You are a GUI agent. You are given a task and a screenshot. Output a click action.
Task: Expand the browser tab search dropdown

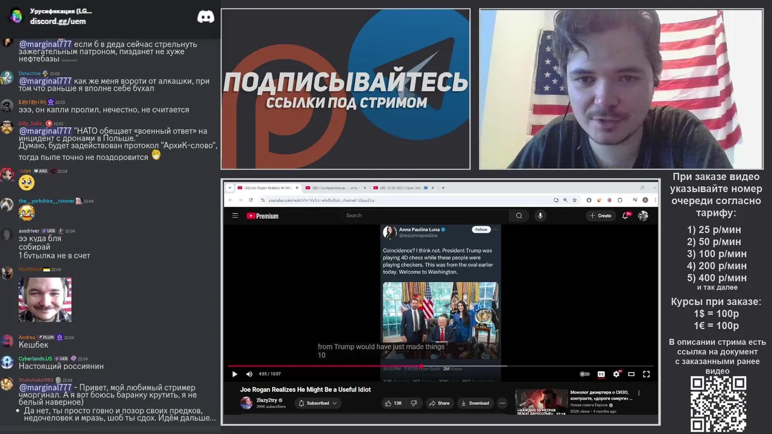tap(230, 188)
